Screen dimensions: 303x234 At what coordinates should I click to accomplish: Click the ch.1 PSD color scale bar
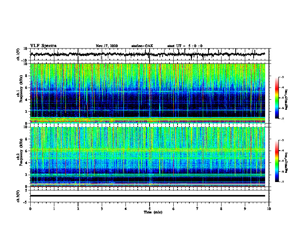tap(277, 98)
